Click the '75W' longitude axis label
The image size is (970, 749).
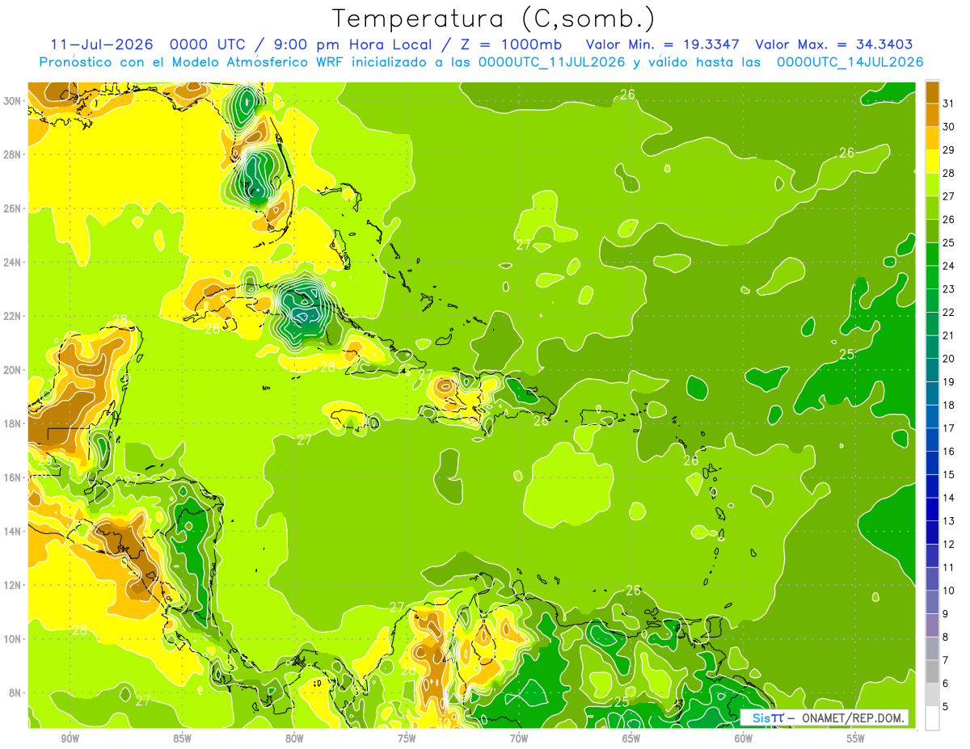click(x=407, y=738)
